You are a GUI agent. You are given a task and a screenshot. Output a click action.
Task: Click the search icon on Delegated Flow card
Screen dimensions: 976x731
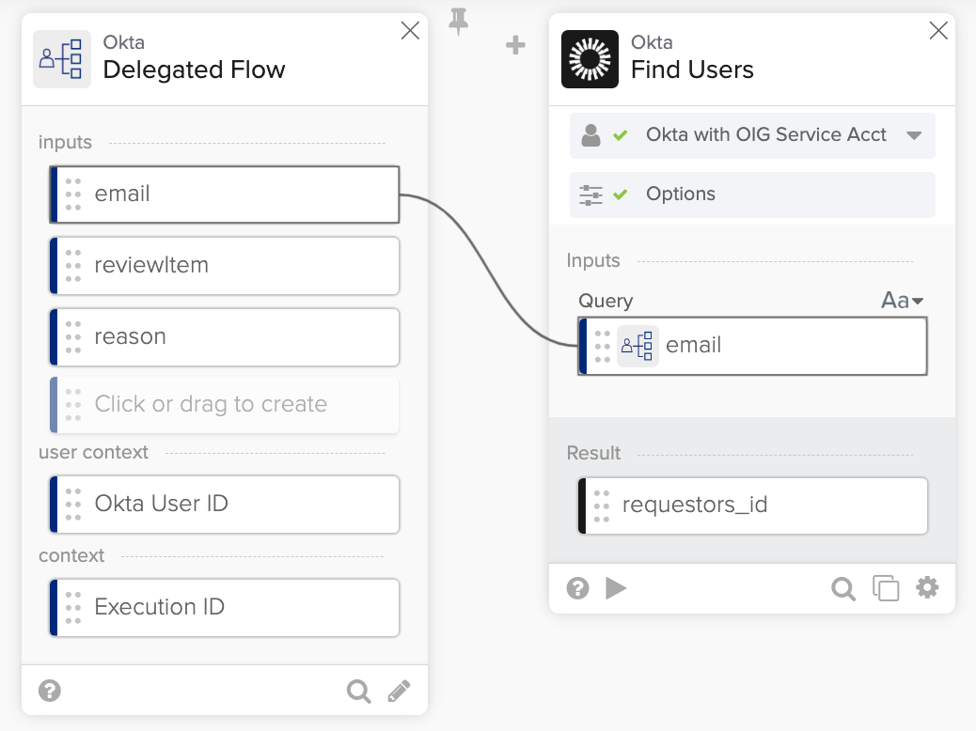[x=358, y=691]
